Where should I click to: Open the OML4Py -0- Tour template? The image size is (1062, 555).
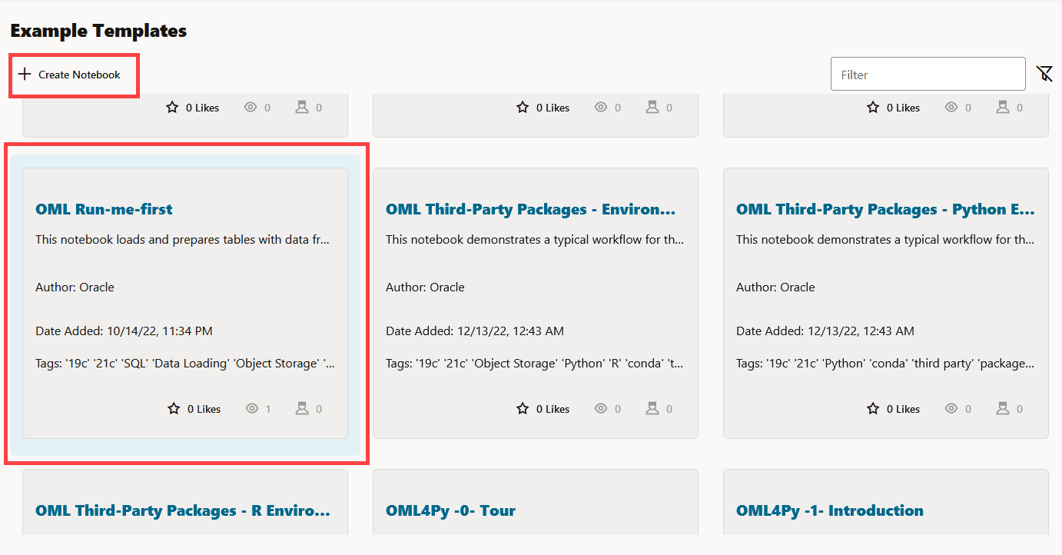point(450,510)
